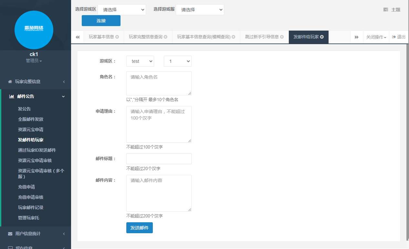Screen dimensions: 409x249
Task: Open 全服邮件发放 in the sidebar
Action: [31, 119]
